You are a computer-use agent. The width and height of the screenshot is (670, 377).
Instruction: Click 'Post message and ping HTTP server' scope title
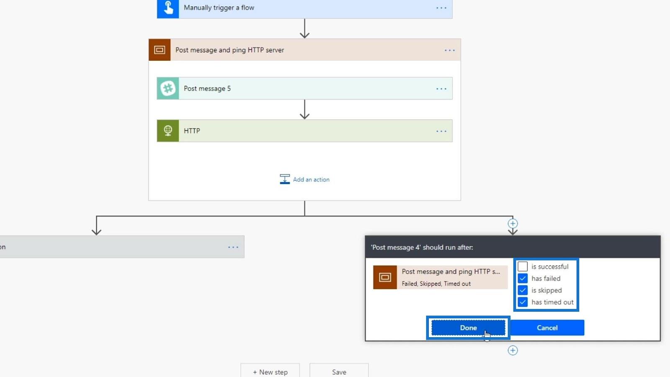pyautogui.click(x=229, y=50)
